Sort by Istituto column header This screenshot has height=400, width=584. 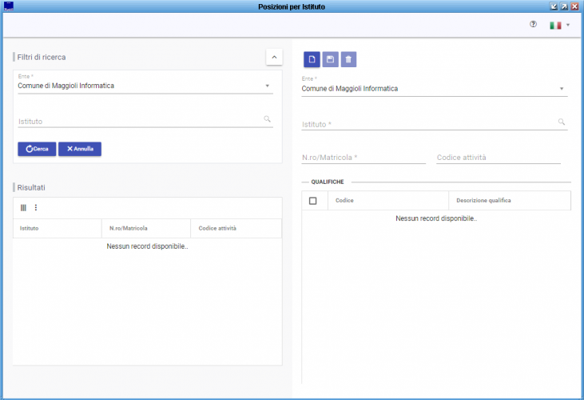tap(56, 229)
